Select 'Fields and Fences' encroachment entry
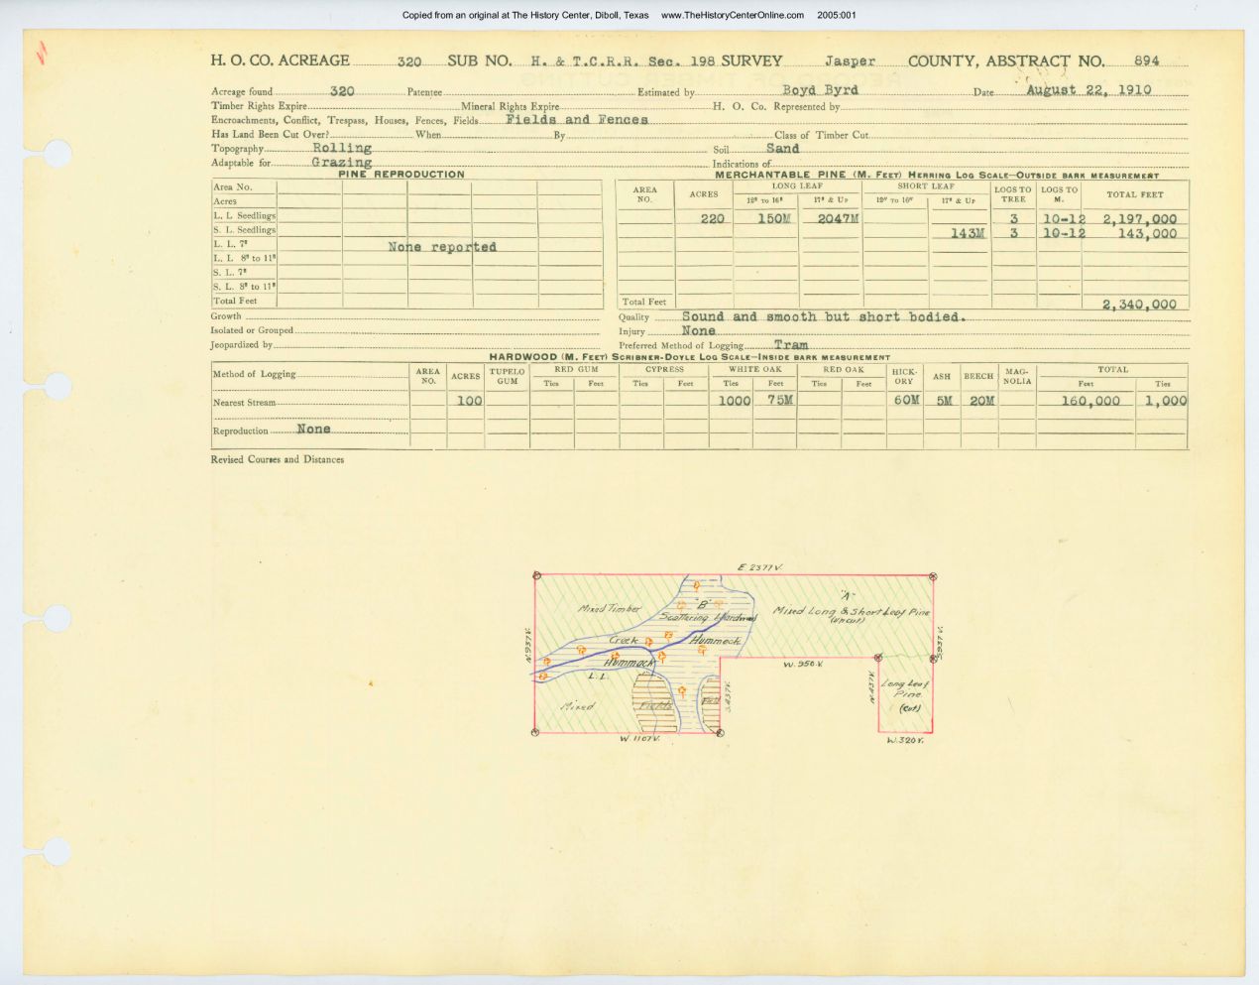This screenshot has width=1259, height=985. 577,119
